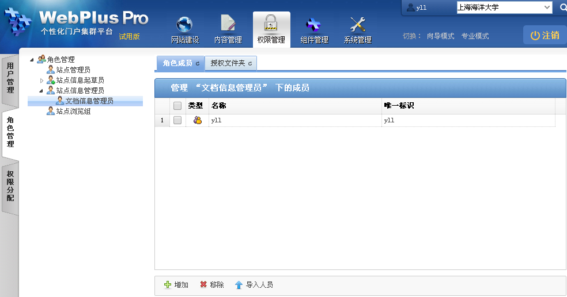Click the group type icon for yll
Screen dimensions: 567x297
pos(198,121)
